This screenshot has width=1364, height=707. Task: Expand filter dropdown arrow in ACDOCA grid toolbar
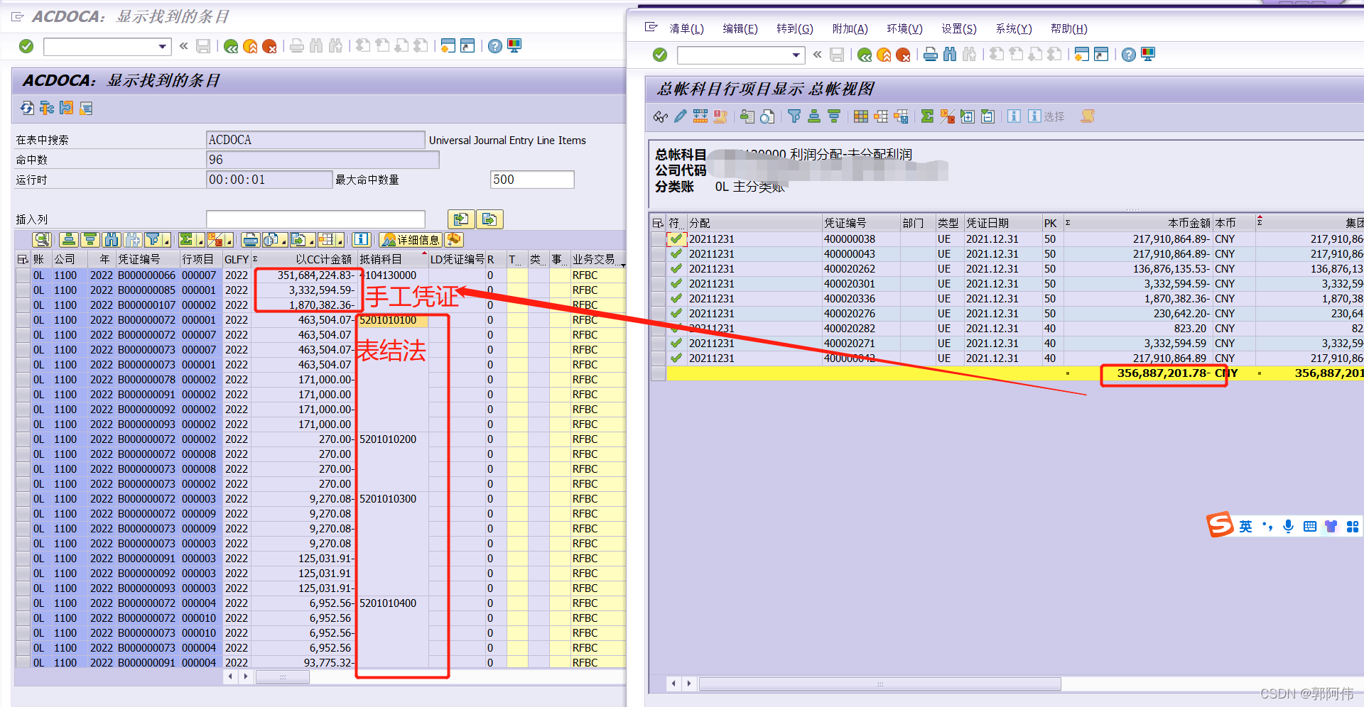pos(166,240)
